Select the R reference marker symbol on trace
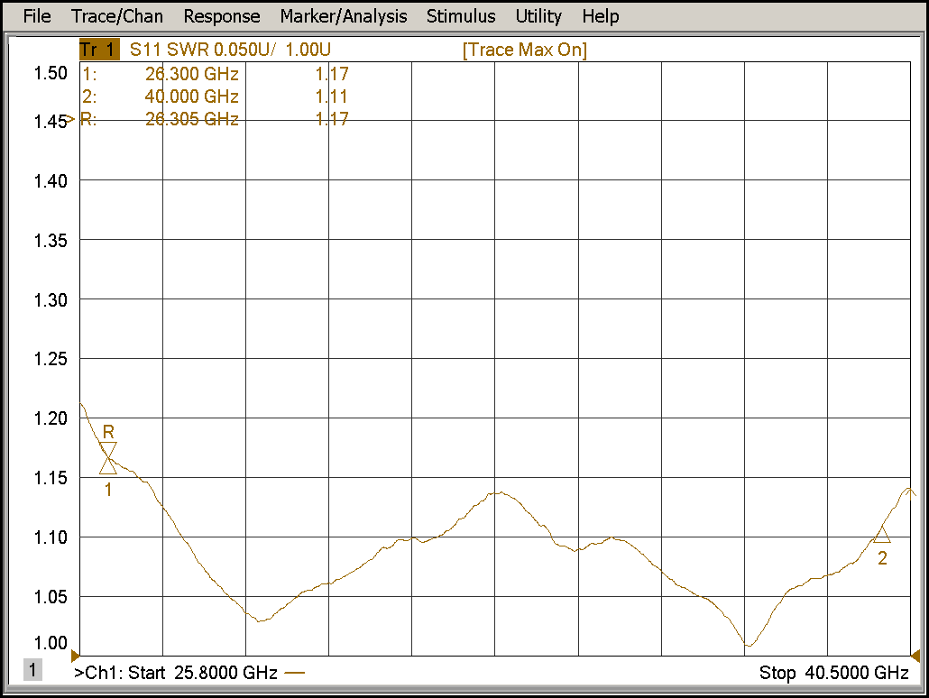The image size is (929, 698). click(x=108, y=451)
